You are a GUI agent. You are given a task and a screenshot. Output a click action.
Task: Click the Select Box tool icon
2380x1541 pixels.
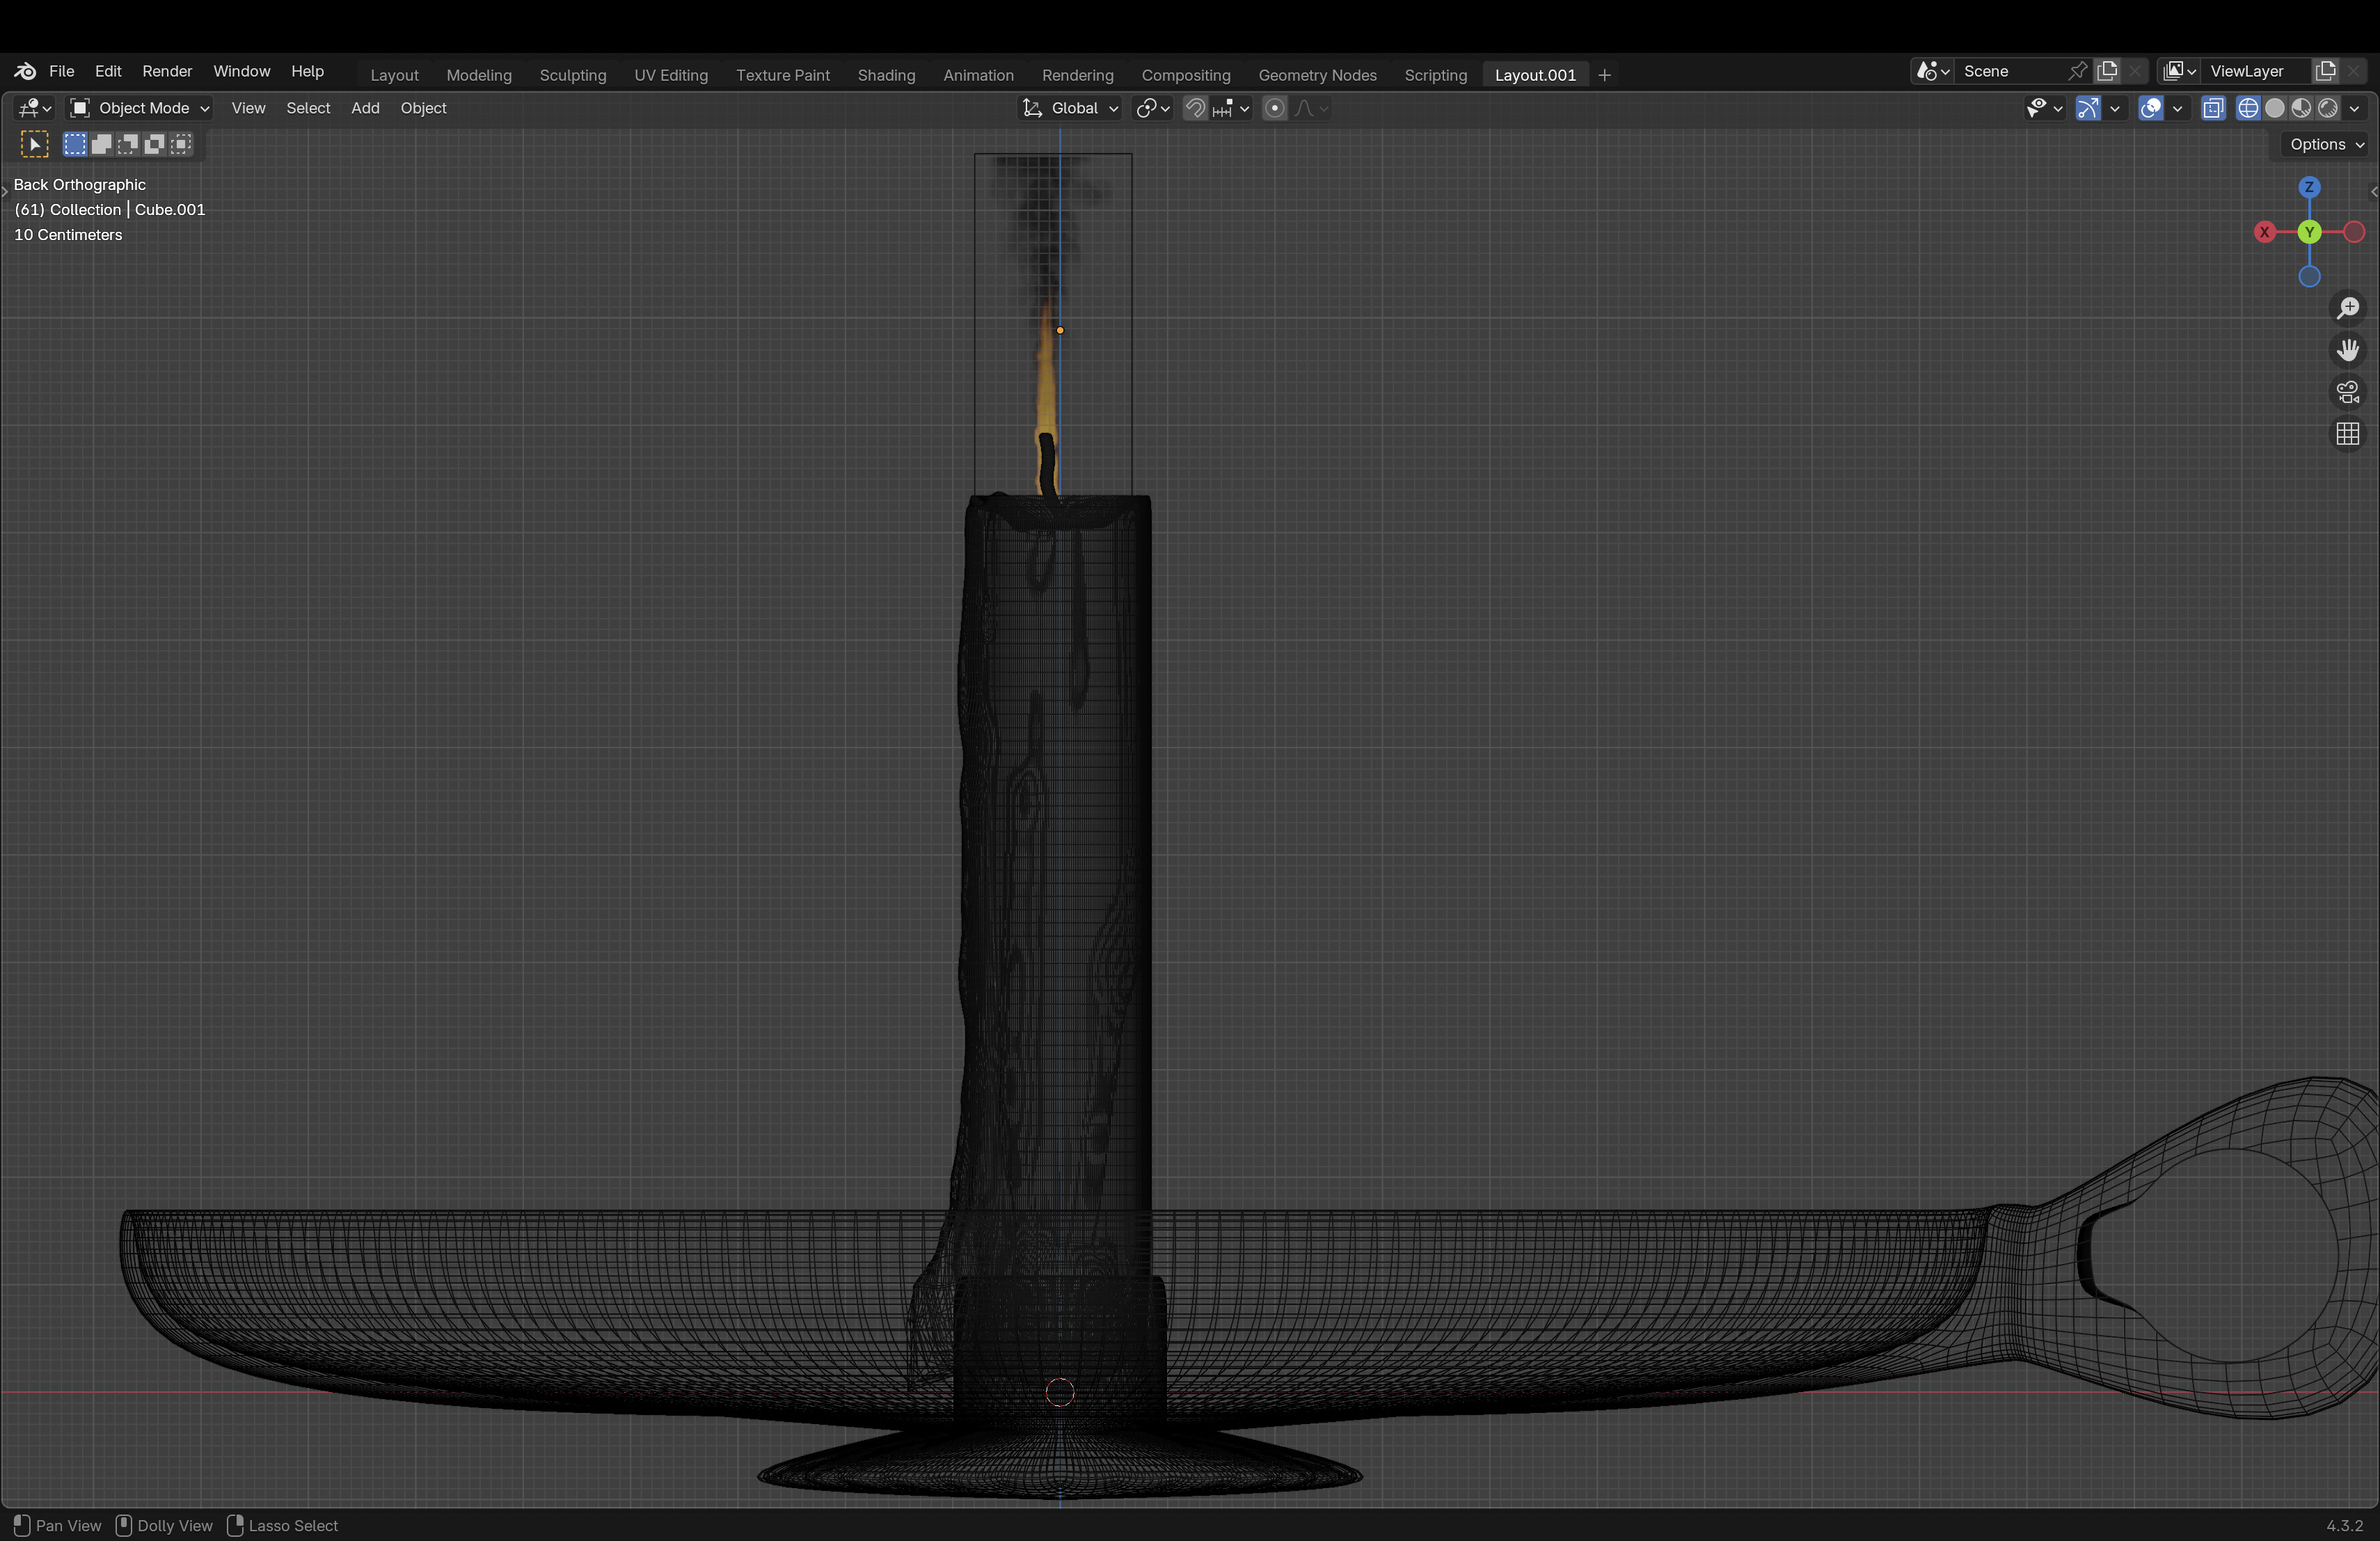(34, 144)
